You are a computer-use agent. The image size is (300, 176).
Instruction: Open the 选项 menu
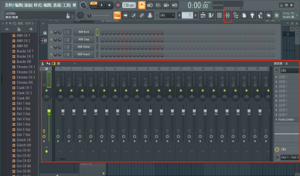[x=57, y=5]
